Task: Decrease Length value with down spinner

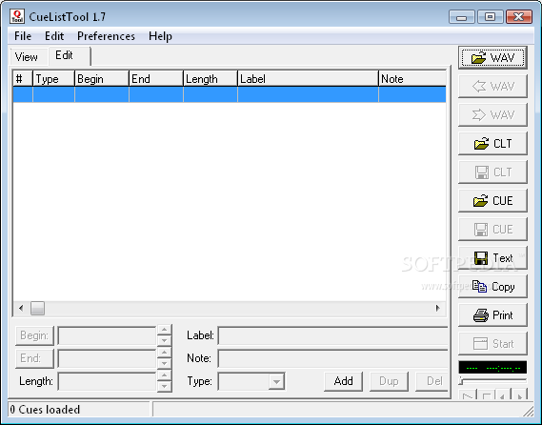Action: pos(164,386)
